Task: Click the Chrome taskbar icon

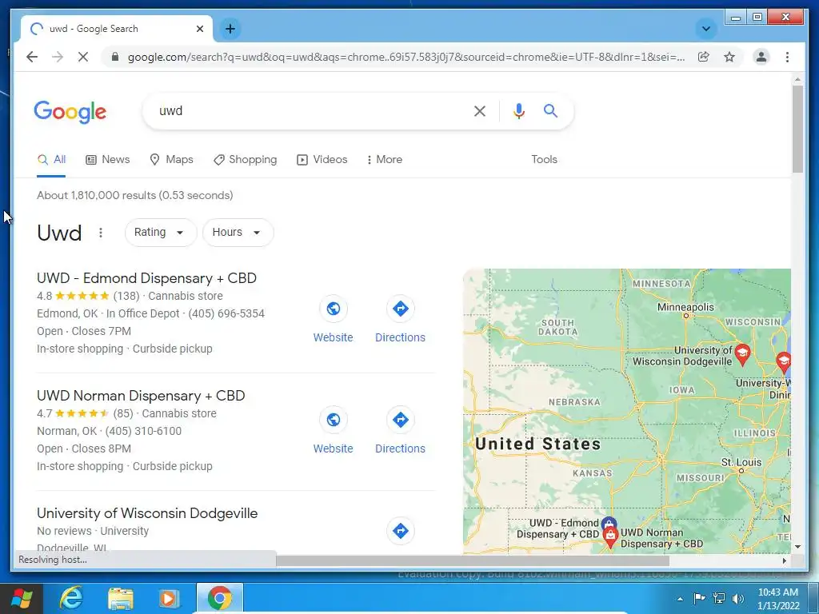Action: tap(219, 598)
